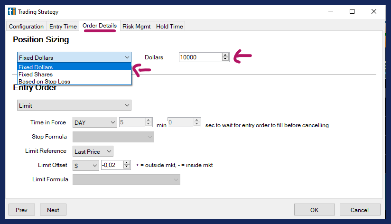
Task: Open the Limit Offset $ unit dropdown
Action: tap(94, 166)
